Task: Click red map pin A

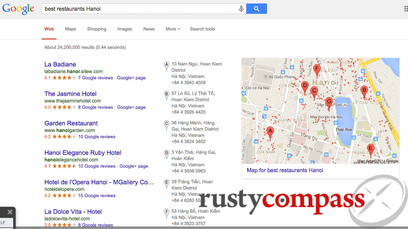Action: tap(270, 133)
